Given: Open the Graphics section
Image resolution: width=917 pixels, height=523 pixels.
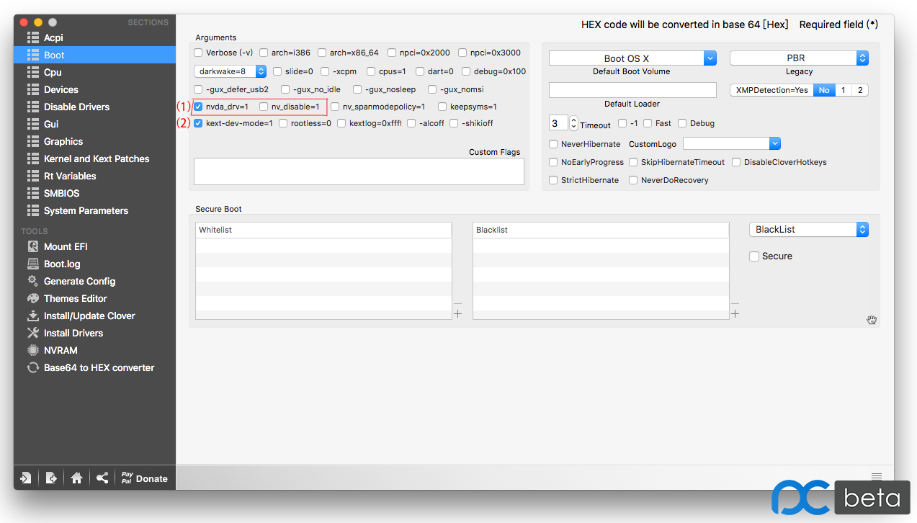Looking at the screenshot, I should click(x=94, y=141).
